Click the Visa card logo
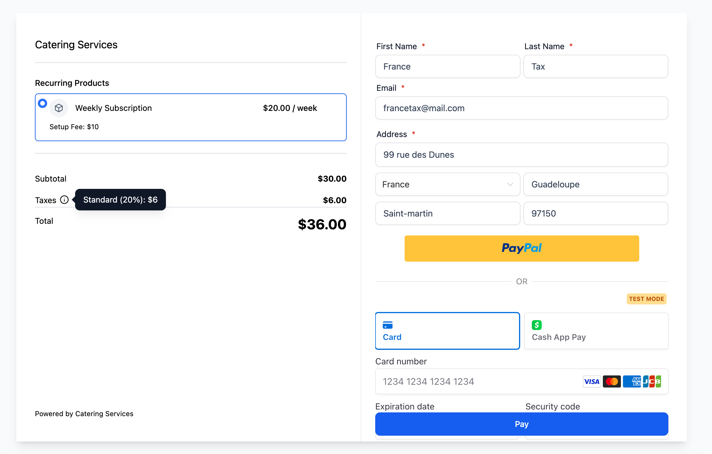Image resolution: width=712 pixels, height=454 pixels. click(x=591, y=381)
